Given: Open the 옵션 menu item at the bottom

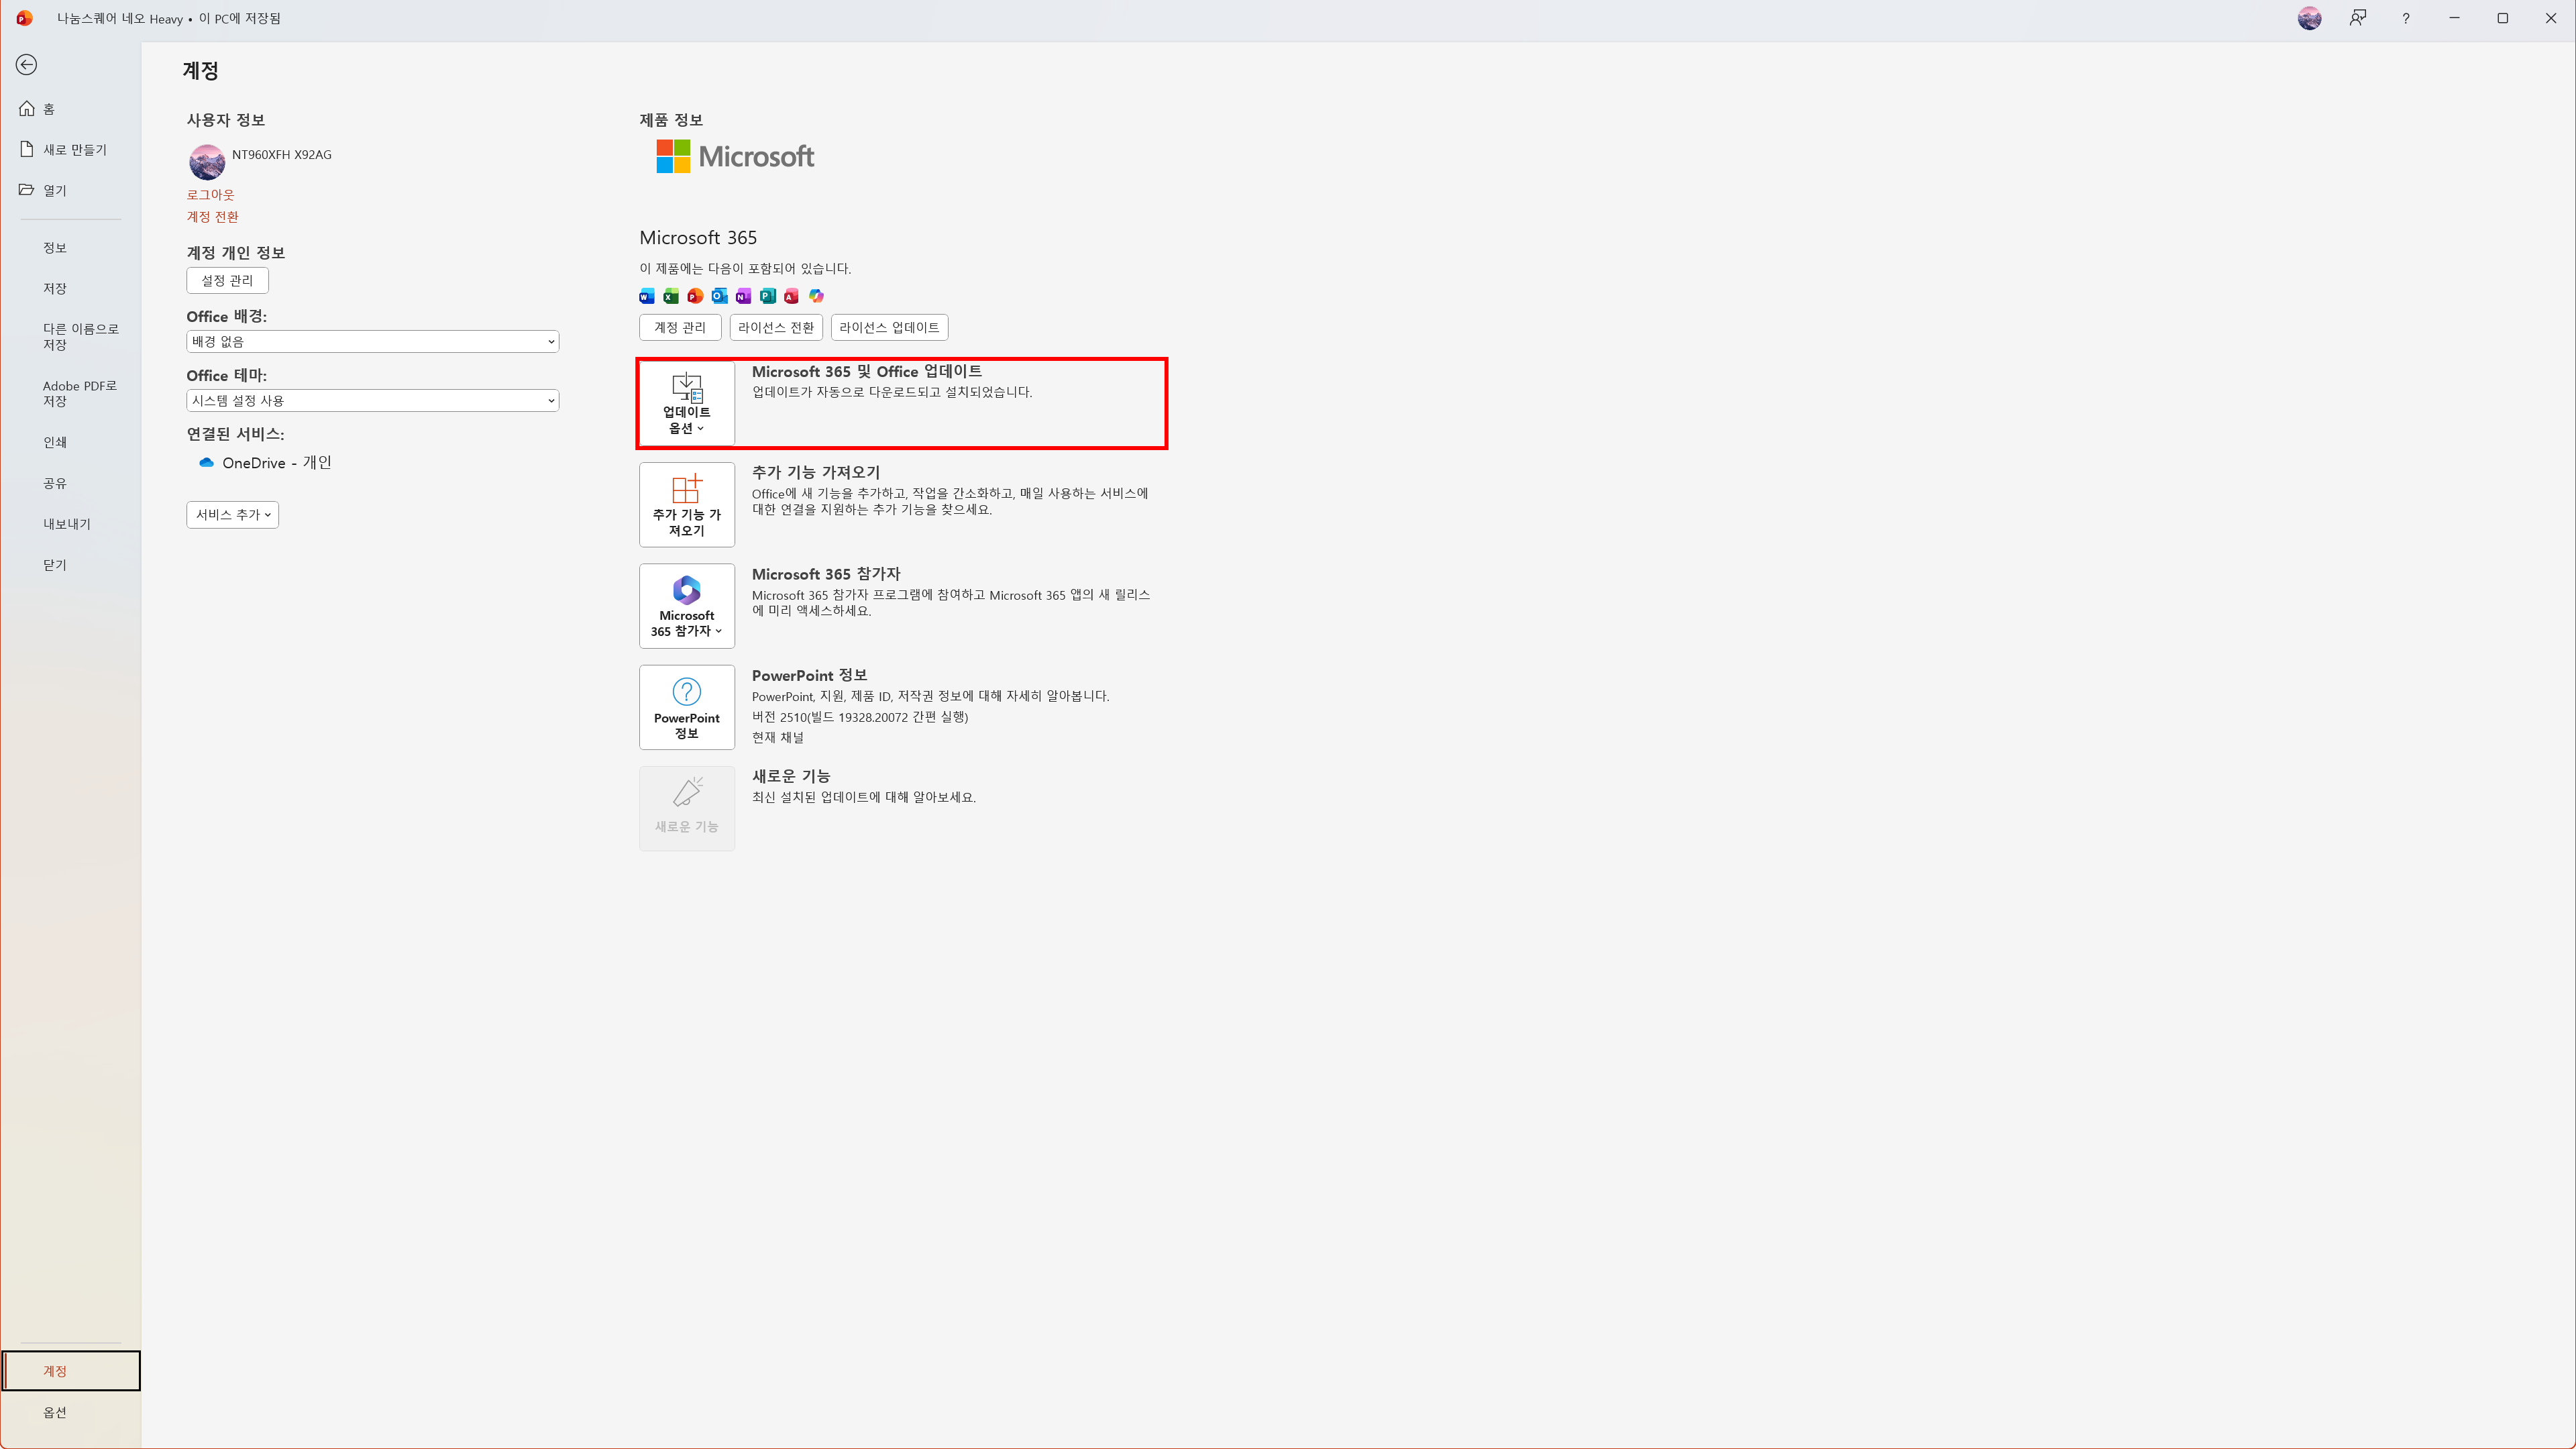Looking at the screenshot, I should pyautogui.click(x=55, y=1412).
